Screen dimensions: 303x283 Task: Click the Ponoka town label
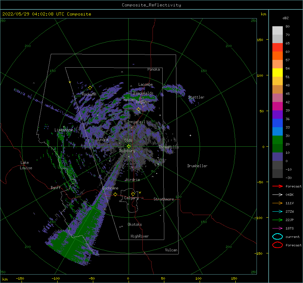pyautogui.click(x=154, y=69)
